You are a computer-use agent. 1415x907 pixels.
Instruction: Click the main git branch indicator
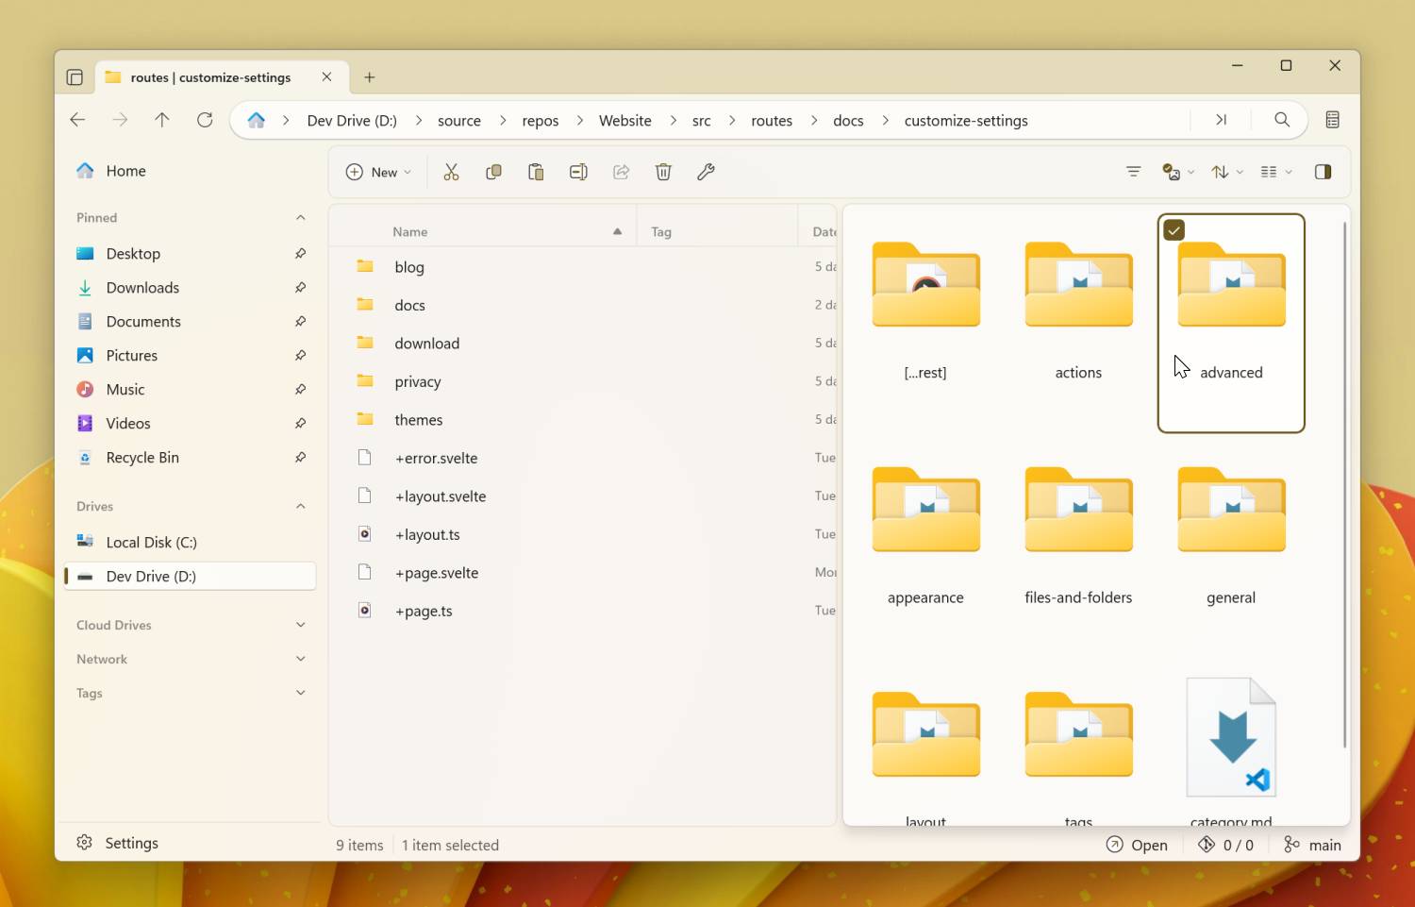coord(1311,845)
